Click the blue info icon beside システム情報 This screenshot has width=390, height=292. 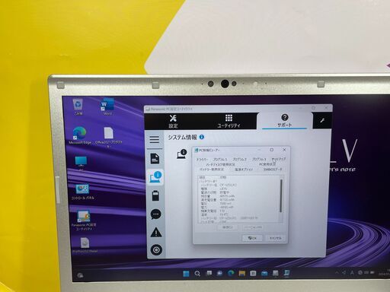(202, 137)
